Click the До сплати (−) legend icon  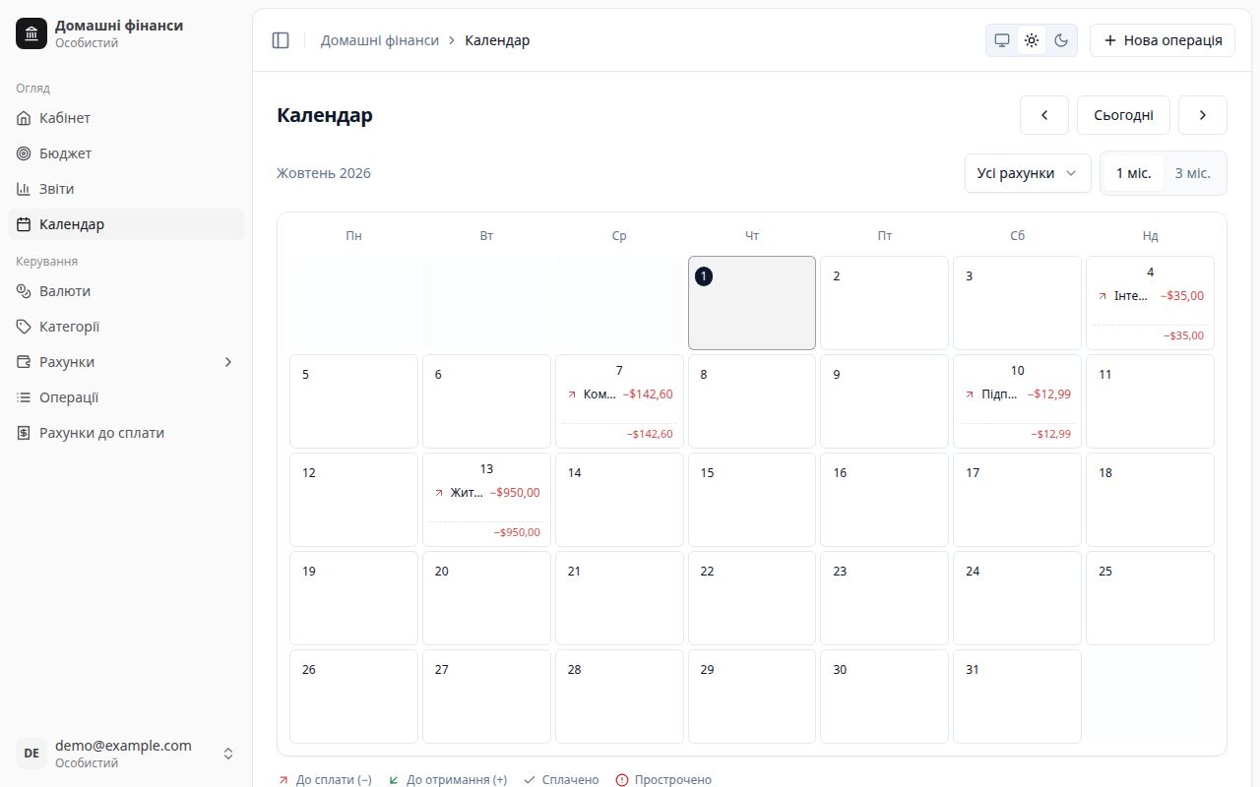[283, 780]
